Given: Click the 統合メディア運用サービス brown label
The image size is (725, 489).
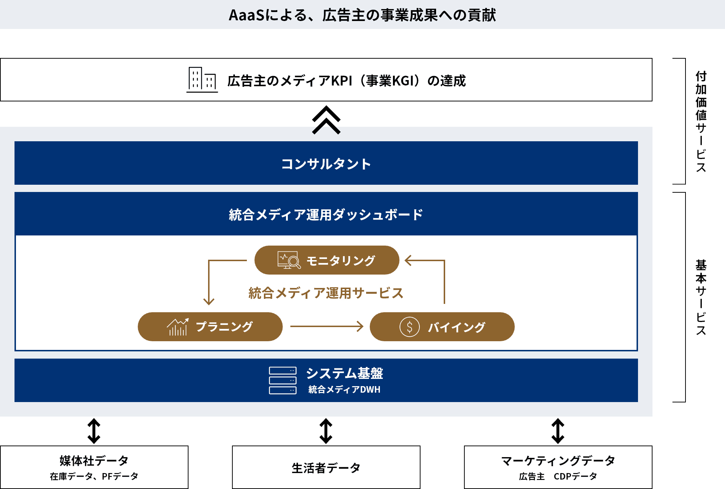Looking at the screenshot, I should tap(326, 293).
